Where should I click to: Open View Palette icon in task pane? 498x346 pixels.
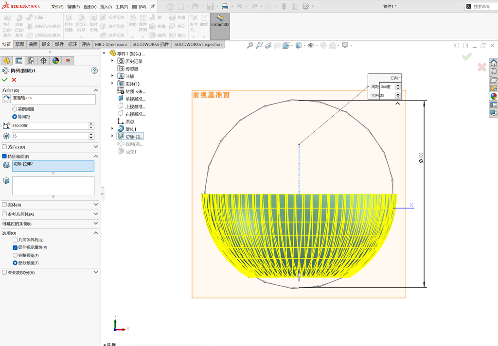[494, 88]
